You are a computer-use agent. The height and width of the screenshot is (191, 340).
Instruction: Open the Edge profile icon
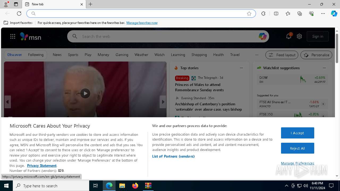click(x=6, y=4)
